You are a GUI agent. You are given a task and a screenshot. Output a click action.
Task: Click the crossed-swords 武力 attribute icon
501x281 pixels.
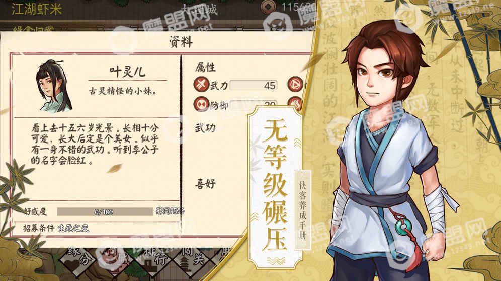point(201,85)
